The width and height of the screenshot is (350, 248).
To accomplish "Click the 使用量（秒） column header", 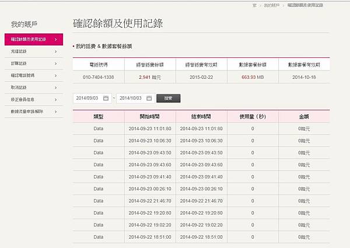I will point(253,117).
